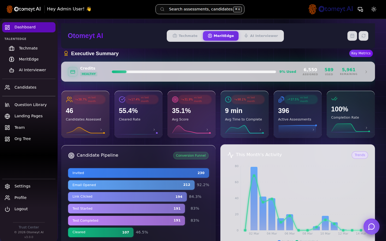Click the Otomeyt AI dashboard heading
This screenshot has height=241, width=386.
[85, 36]
